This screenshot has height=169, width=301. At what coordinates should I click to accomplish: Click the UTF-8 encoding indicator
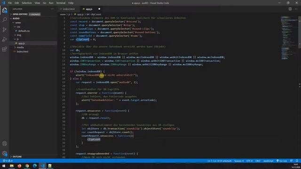tap(249, 161)
